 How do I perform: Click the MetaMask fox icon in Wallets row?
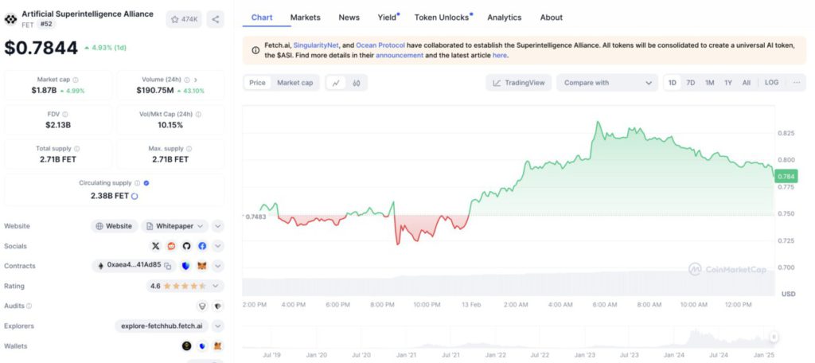coord(219,345)
